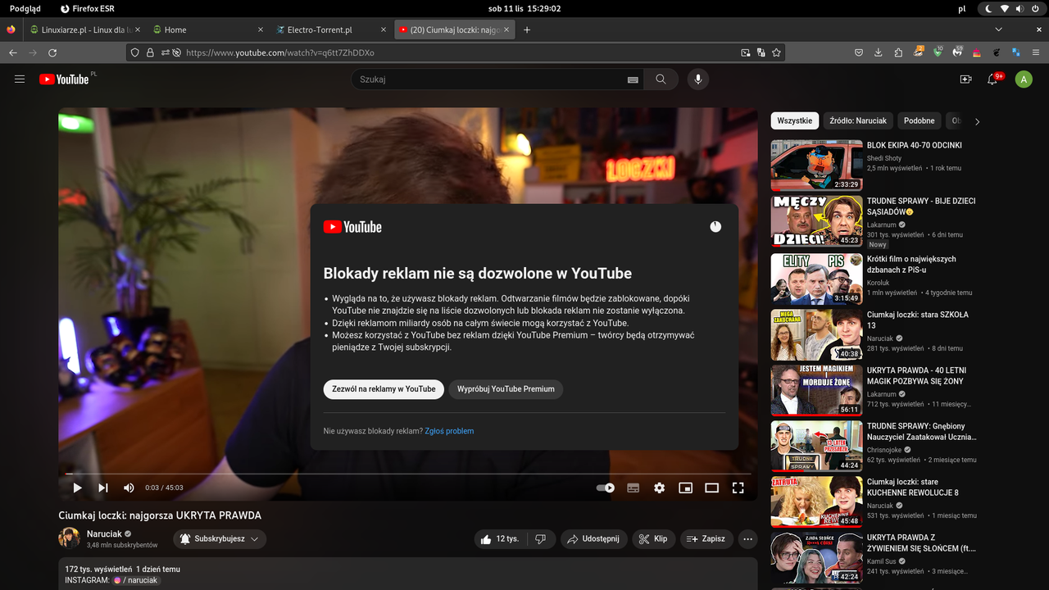Switch to miniplayer mode

[685, 488]
